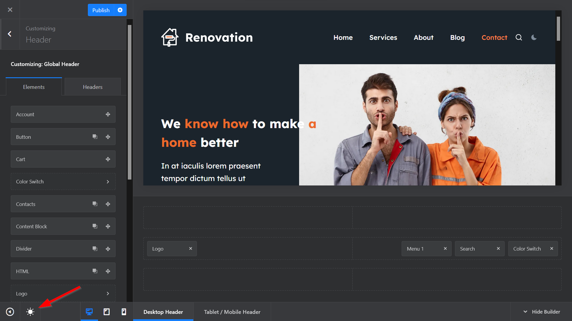Click the sidebar panel scrollbar
572x321 pixels.
point(129,102)
